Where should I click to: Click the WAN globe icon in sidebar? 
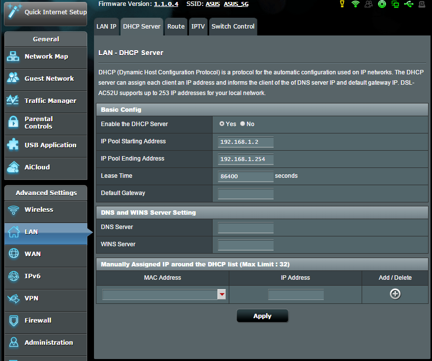[13, 254]
